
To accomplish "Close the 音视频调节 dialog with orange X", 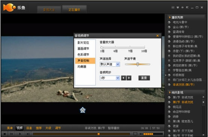I will click(x=157, y=36).
